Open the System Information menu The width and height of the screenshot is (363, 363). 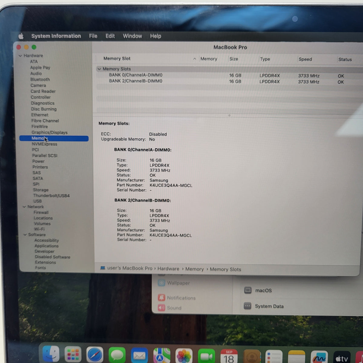click(56, 36)
